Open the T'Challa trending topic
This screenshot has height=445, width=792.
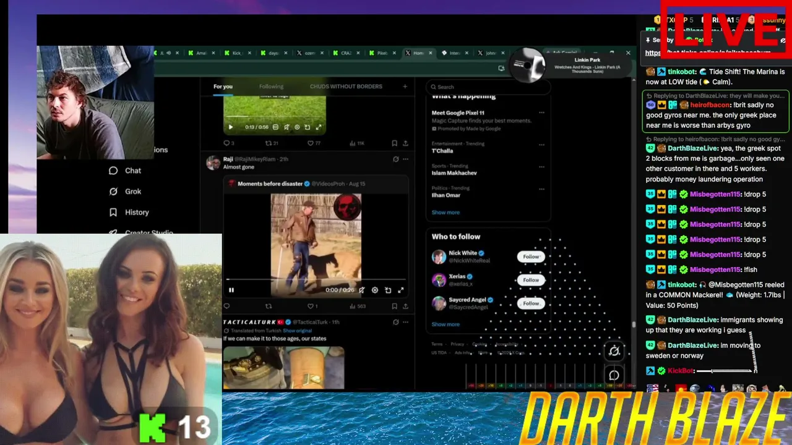[x=442, y=151]
